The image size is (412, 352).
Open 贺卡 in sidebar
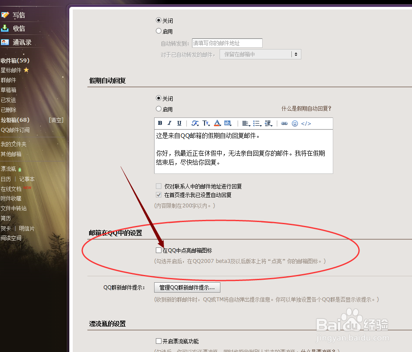[x=6, y=228]
